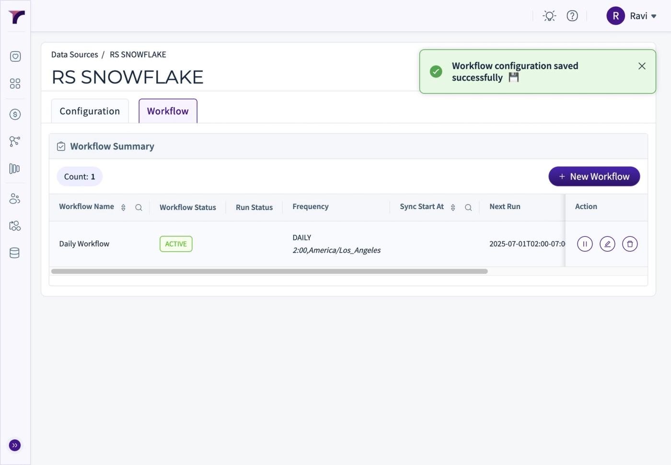The image size is (671, 465).
Task: Click the RS SNOWFLAKE page title
Action: pos(127,77)
